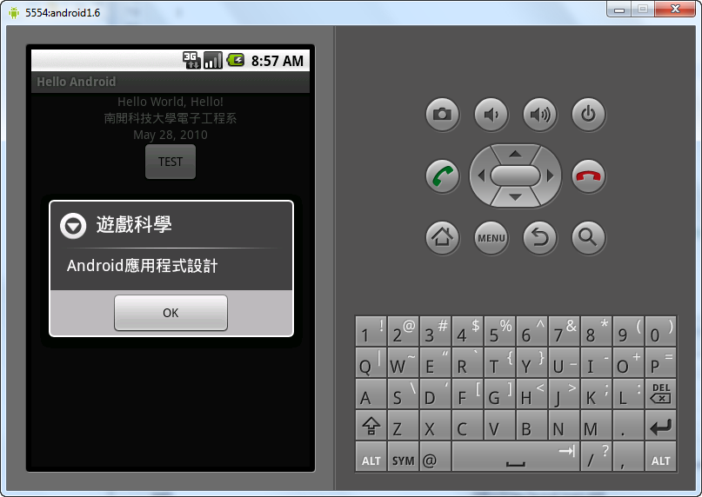The width and height of the screenshot is (702, 497).
Task: Click the signal strength bars icon
Action: coord(213,60)
